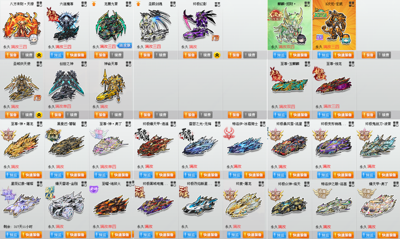The width and height of the screenshot is (400, 239).
Task: Click the grid icon on 至尊-烛龙 card
Action: [351, 64]
